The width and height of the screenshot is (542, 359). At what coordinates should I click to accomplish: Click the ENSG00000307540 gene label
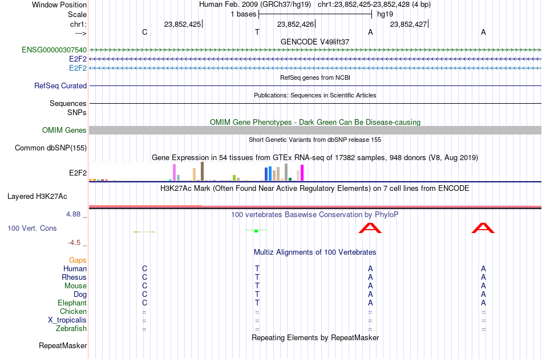[54, 50]
